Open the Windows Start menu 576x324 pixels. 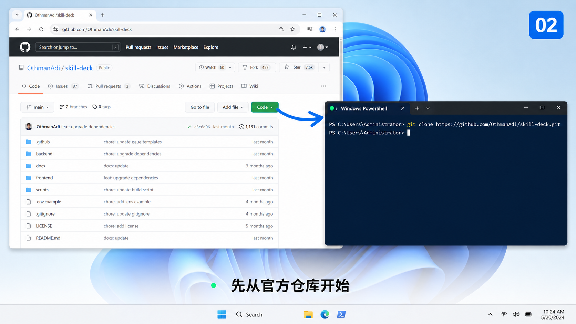point(222,314)
